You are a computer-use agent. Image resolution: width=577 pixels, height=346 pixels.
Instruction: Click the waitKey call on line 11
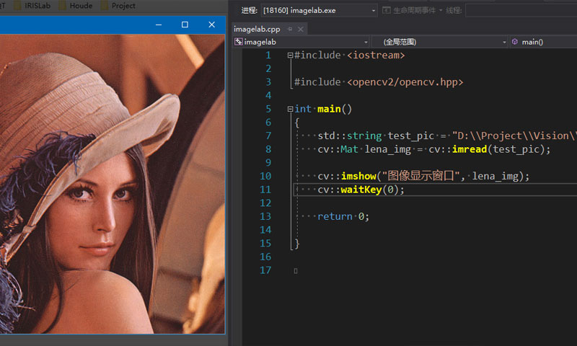pyautogui.click(x=361, y=190)
